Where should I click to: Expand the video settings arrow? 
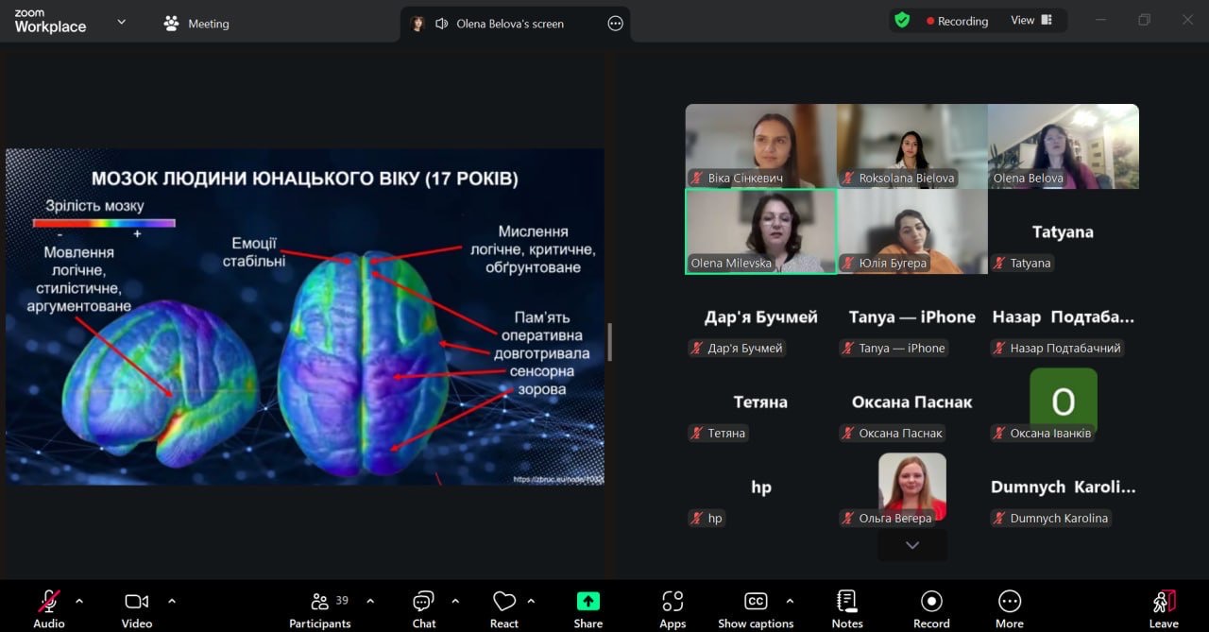point(172,601)
